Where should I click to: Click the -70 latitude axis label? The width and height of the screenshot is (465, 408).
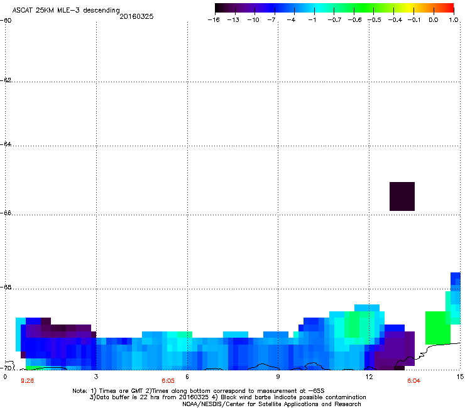[6, 368]
